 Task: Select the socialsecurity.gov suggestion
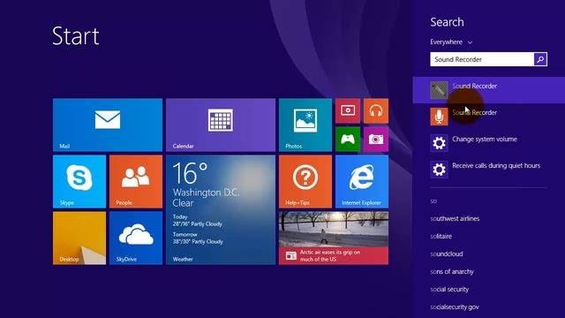pyautogui.click(x=455, y=307)
